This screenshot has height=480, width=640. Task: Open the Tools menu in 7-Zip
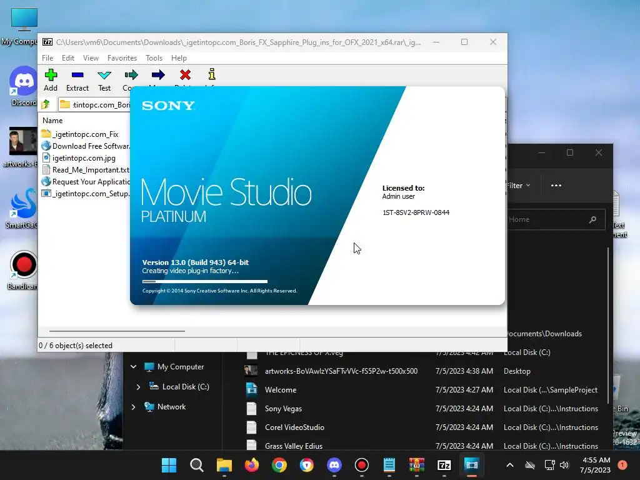(x=154, y=58)
